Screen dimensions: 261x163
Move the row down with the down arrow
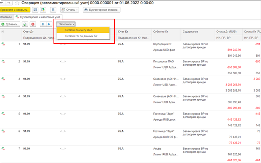click(49, 24)
